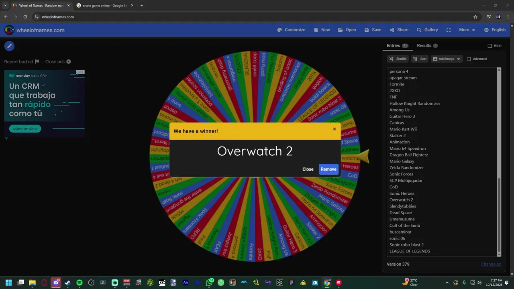Viewport: 514px width, 289px height.
Task: Report the bad ad
Action: pyautogui.click(x=22, y=62)
